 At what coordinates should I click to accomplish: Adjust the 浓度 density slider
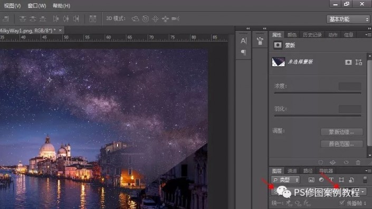[x=318, y=93]
